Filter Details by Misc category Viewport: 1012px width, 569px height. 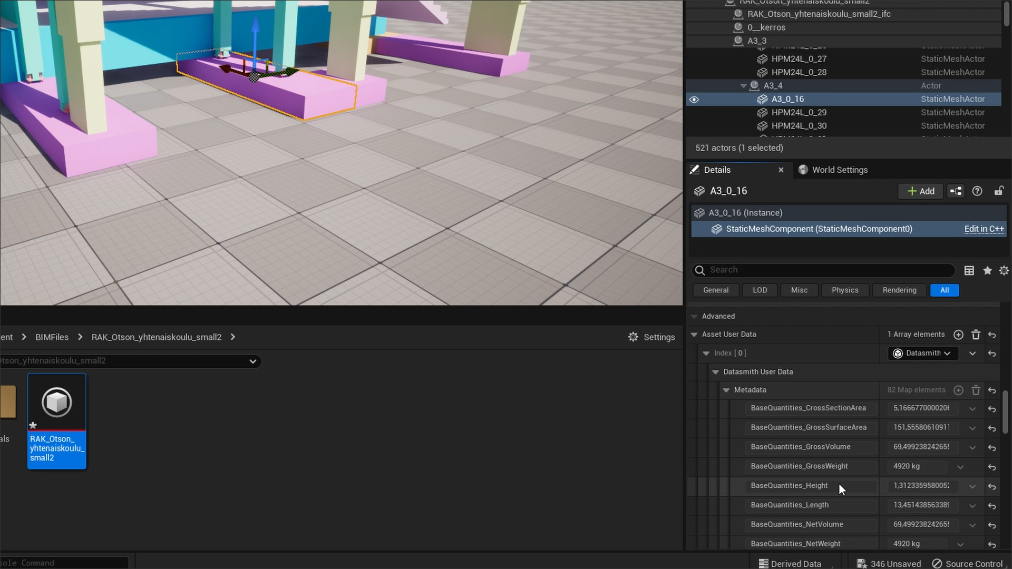(x=799, y=290)
